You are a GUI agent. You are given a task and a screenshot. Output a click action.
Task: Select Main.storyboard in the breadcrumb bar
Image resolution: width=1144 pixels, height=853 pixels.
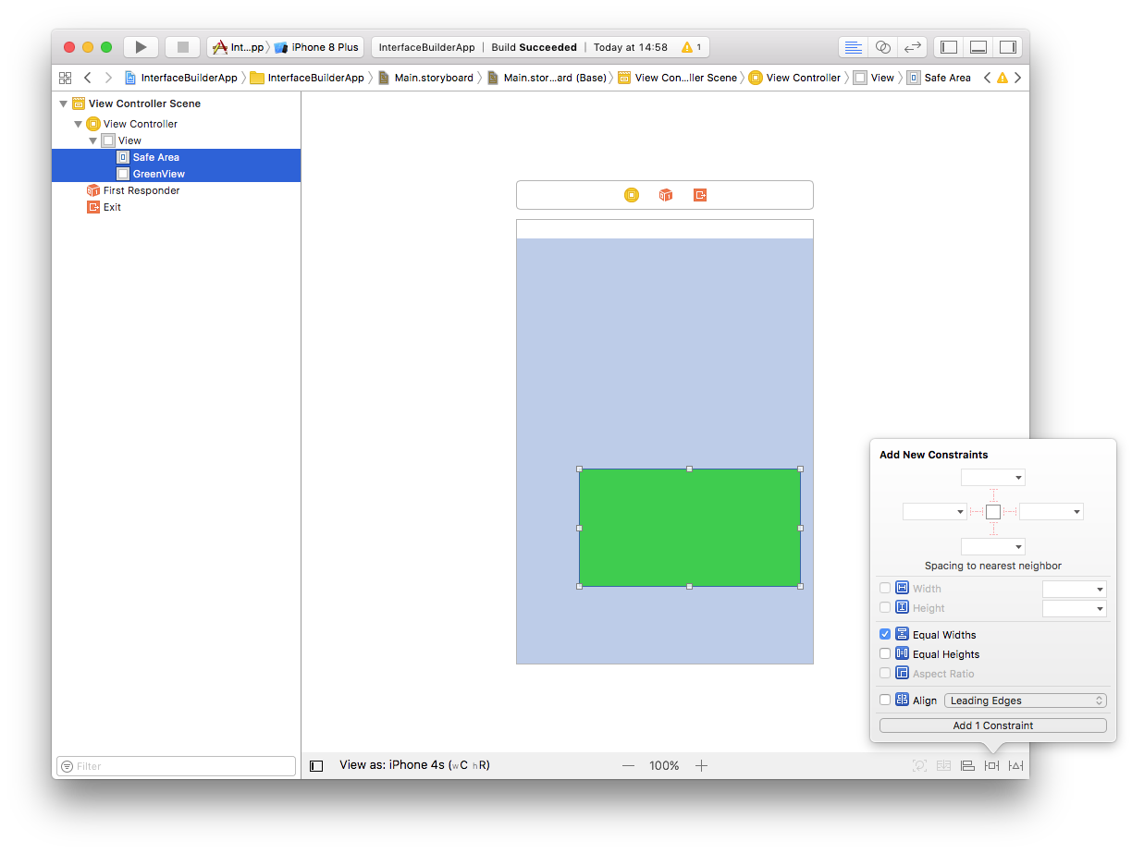point(433,78)
